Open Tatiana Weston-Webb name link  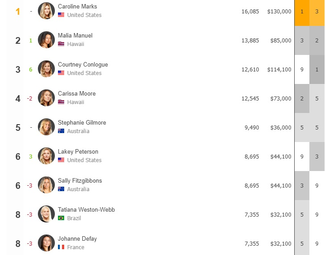[x=86, y=209]
